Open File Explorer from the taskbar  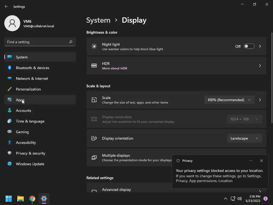pos(21,199)
